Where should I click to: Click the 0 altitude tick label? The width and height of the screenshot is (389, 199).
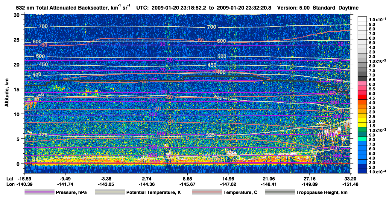pyautogui.click(x=18, y=163)
